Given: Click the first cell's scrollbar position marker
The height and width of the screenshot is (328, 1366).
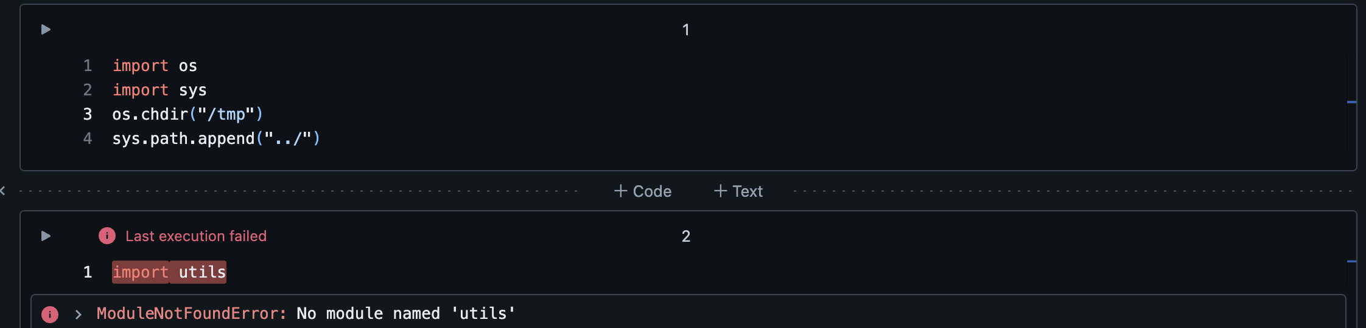Looking at the screenshot, I should (x=1351, y=102).
